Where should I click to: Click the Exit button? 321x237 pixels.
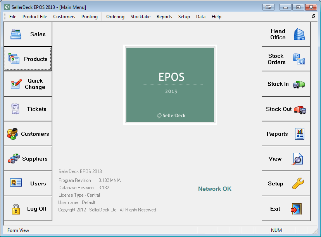[286, 209]
